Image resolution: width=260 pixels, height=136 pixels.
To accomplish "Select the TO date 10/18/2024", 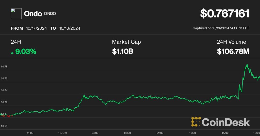I will tap(70, 28).
